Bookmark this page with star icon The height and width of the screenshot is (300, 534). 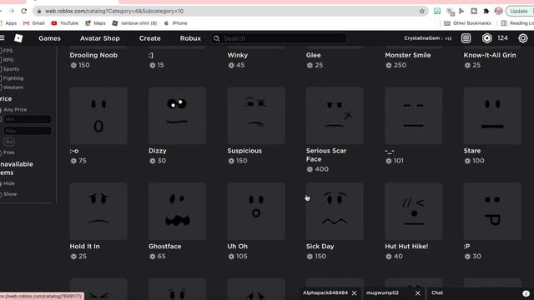[422, 11]
